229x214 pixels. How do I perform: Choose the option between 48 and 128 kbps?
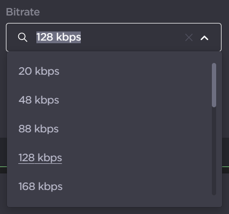click(x=114, y=129)
